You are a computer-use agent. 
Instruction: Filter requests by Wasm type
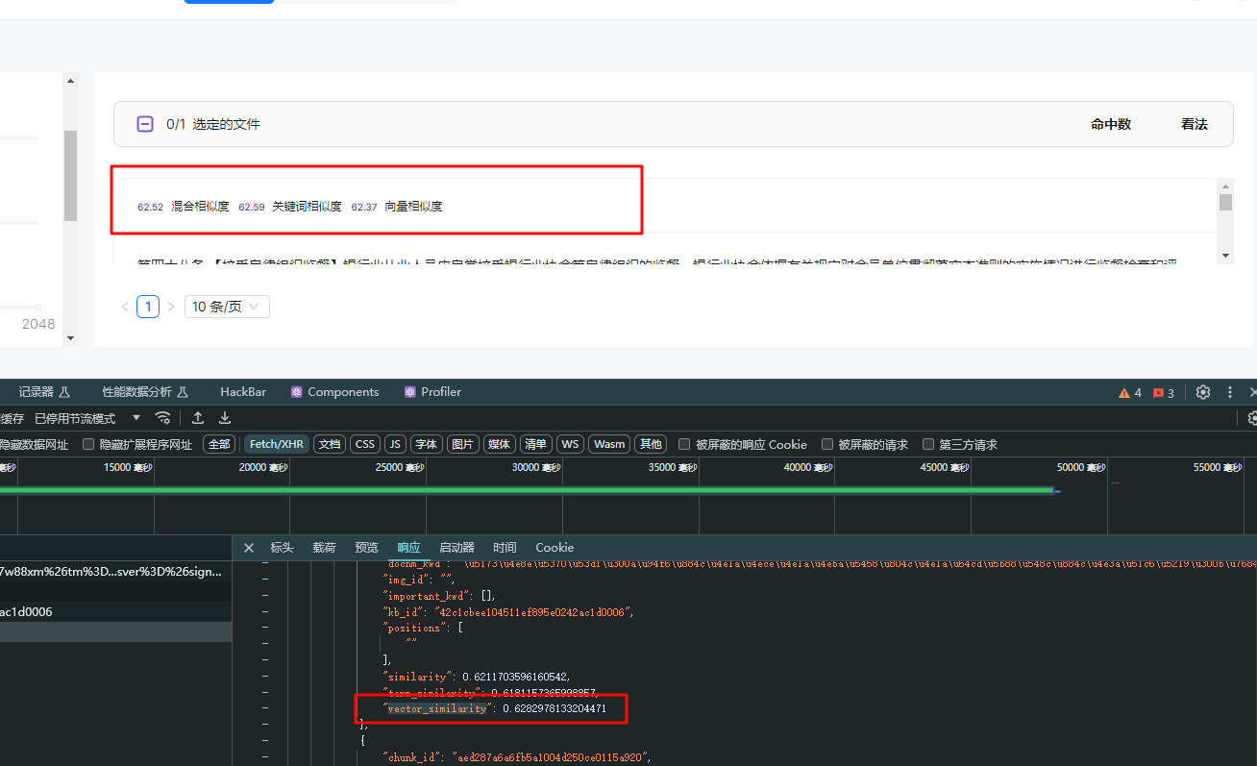tap(609, 444)
